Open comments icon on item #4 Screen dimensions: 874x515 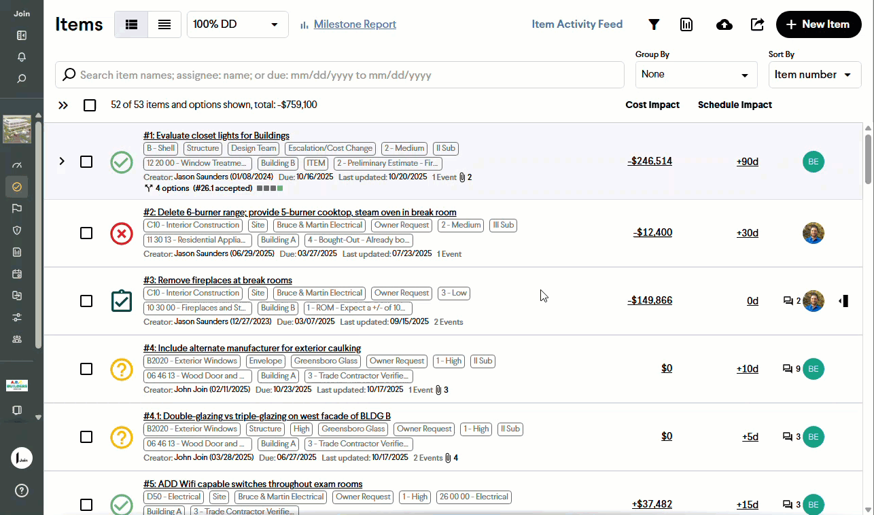click(788, 369)
